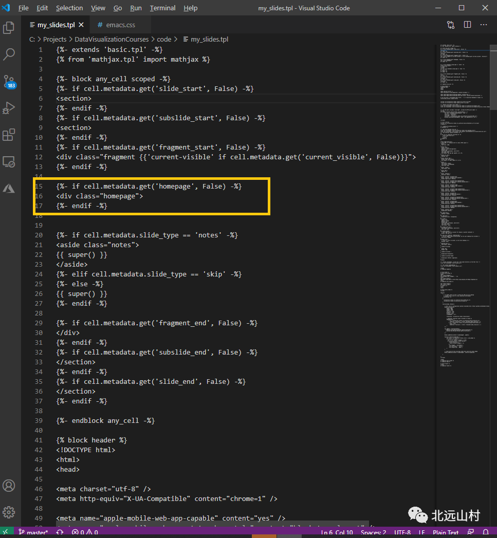
Task: Open Source Control view with 183 badge
Action: [9, 82]
